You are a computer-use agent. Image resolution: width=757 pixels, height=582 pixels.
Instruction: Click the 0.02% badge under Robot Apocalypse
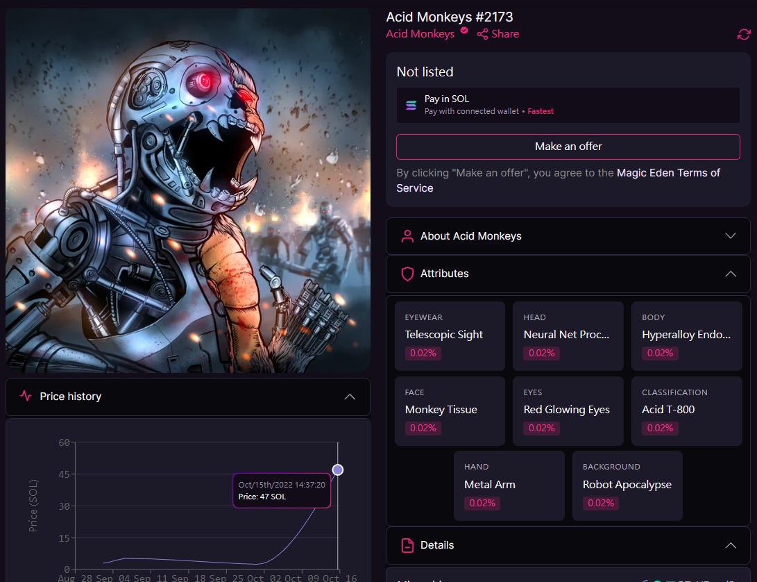[x=601, y=503]
